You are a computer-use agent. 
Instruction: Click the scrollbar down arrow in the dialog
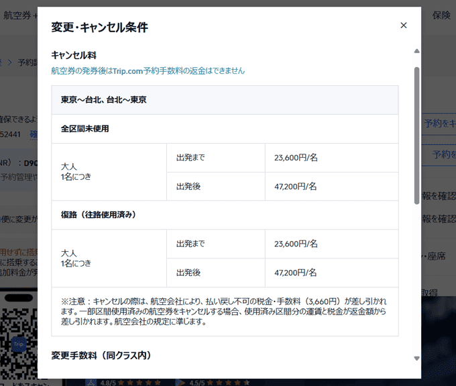click(416, 358)
